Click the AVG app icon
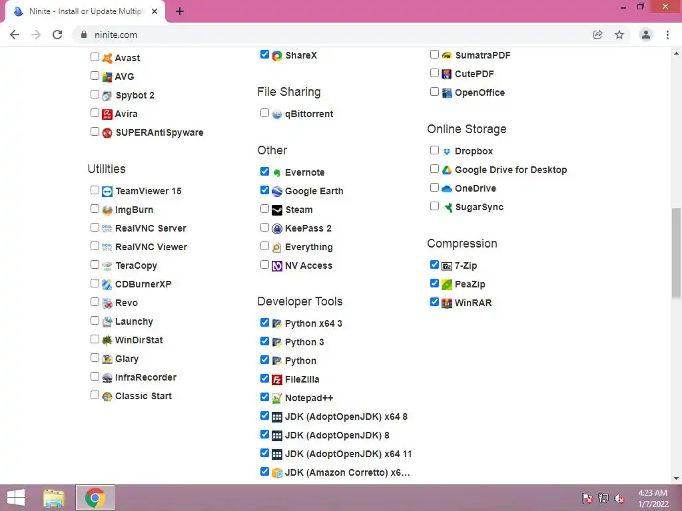Viewport: 682px width, 511px height. (x=107, y=77)
